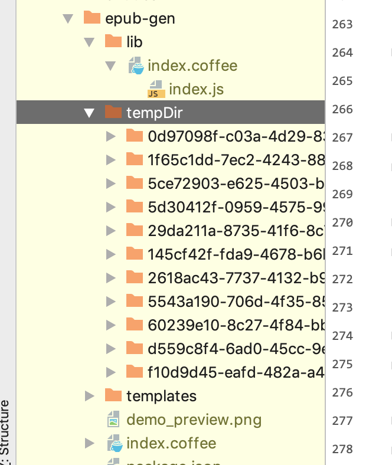Click the templates folder icon
Viewport: 392px width, 465px height.
(113, 395)
